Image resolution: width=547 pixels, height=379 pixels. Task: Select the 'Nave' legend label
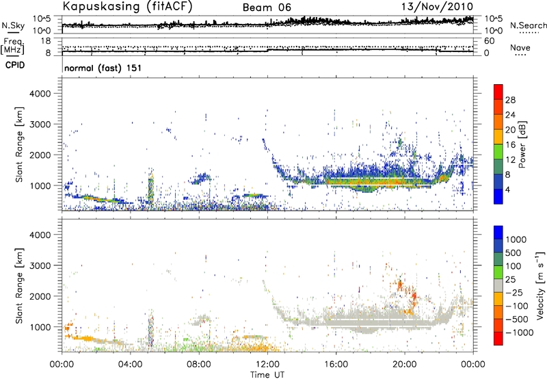click(x=520, y=47)
